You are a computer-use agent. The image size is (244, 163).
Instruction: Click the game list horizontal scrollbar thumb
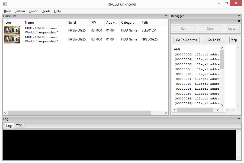[x=79, y=113]
